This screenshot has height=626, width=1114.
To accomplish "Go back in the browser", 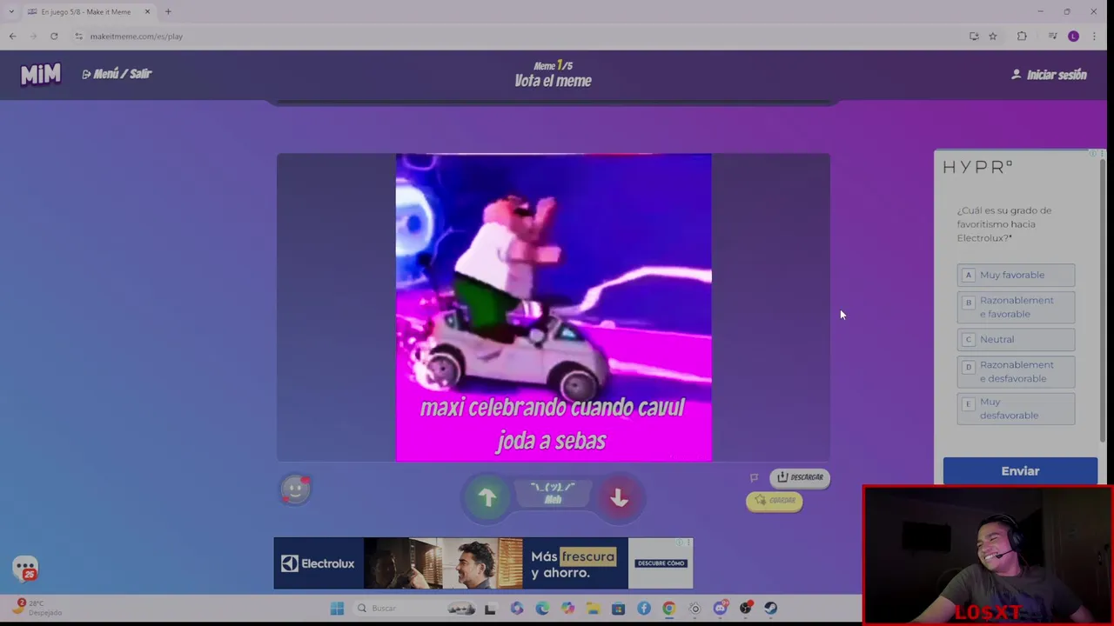I will pos(12,37).
